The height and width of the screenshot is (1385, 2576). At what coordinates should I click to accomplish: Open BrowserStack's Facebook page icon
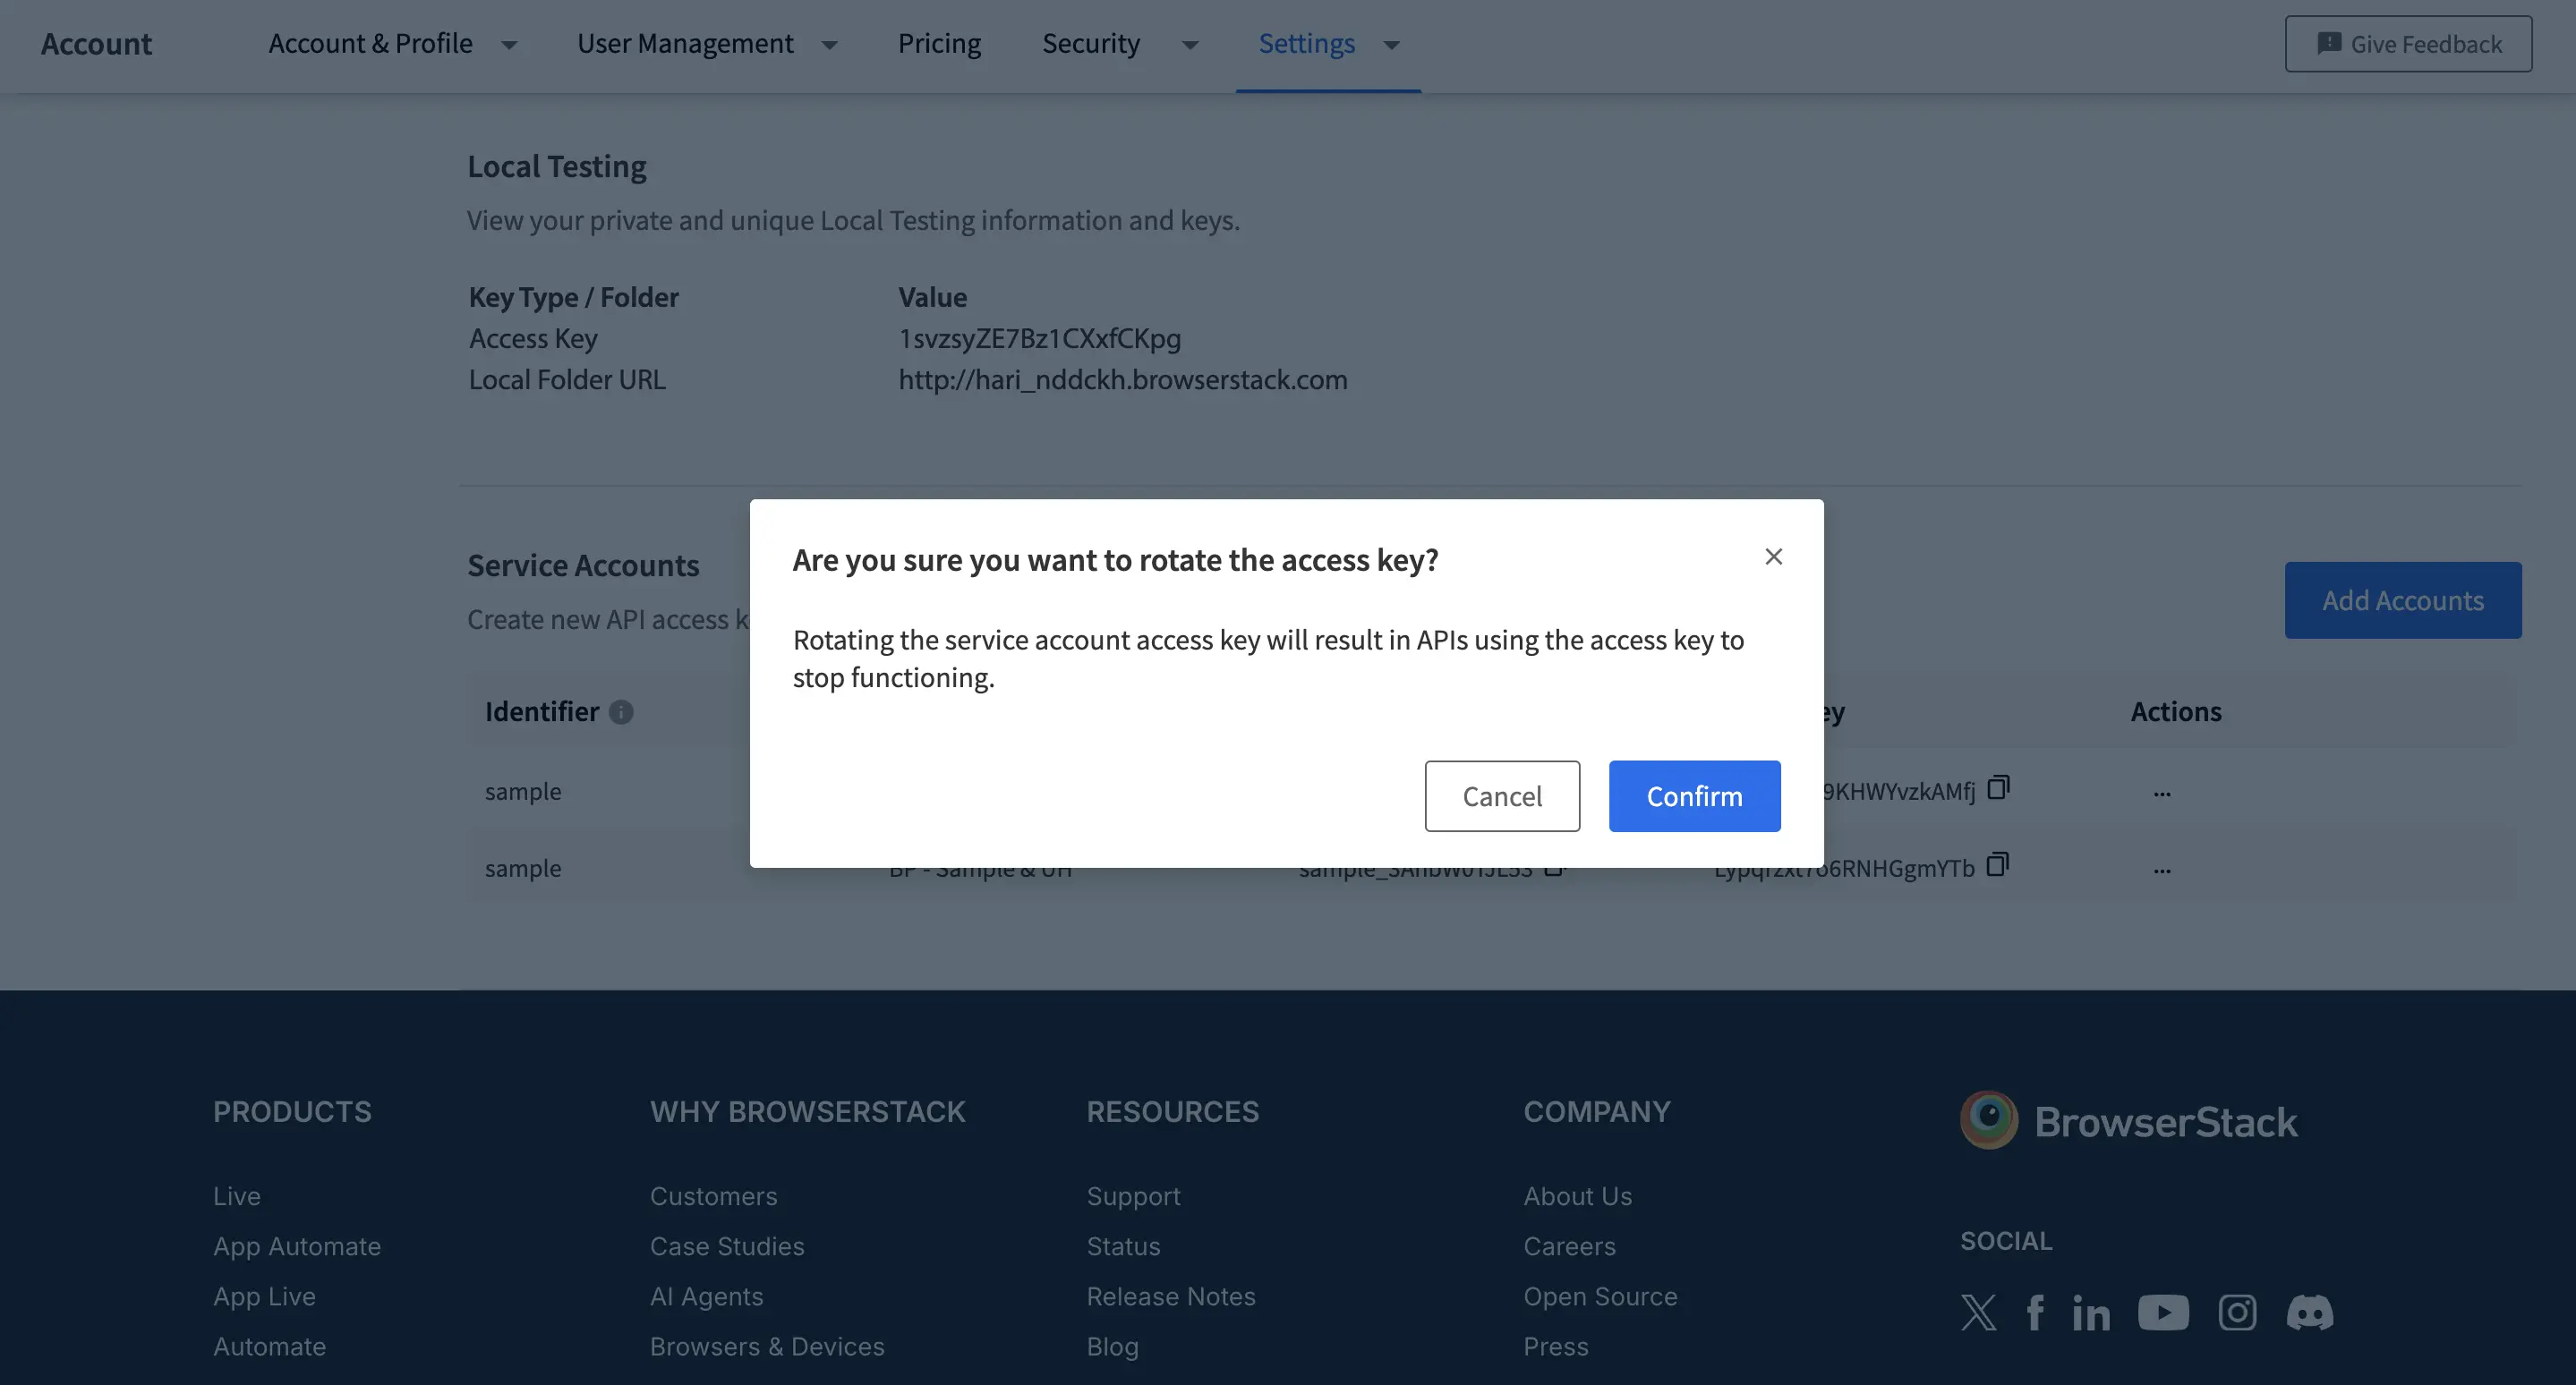[2035, 1312]
